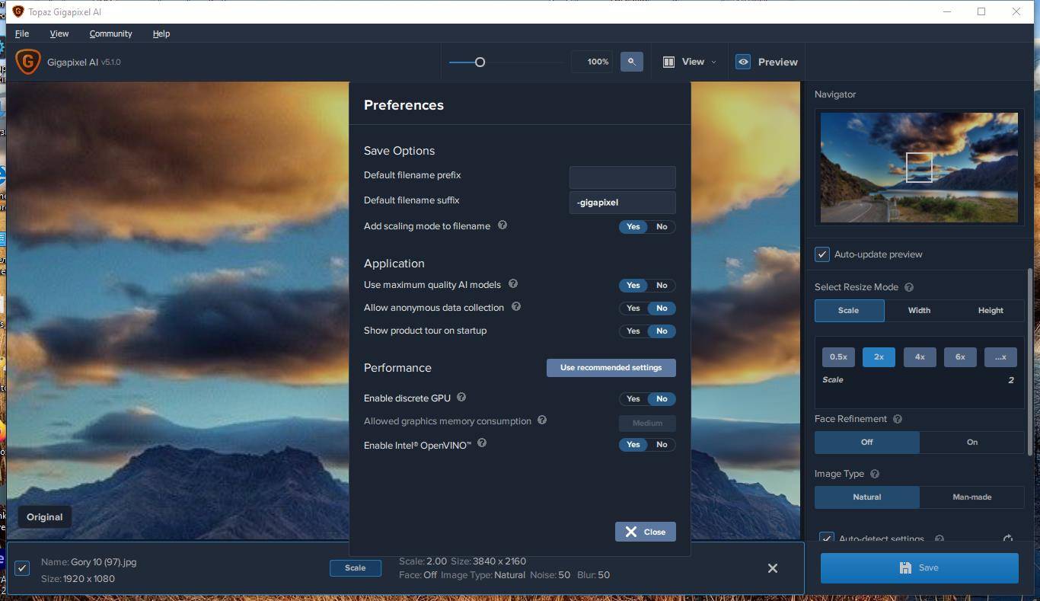Open help for Use maximum quality AI models
Screen dimensions: 1040x601
click(513, 283)
